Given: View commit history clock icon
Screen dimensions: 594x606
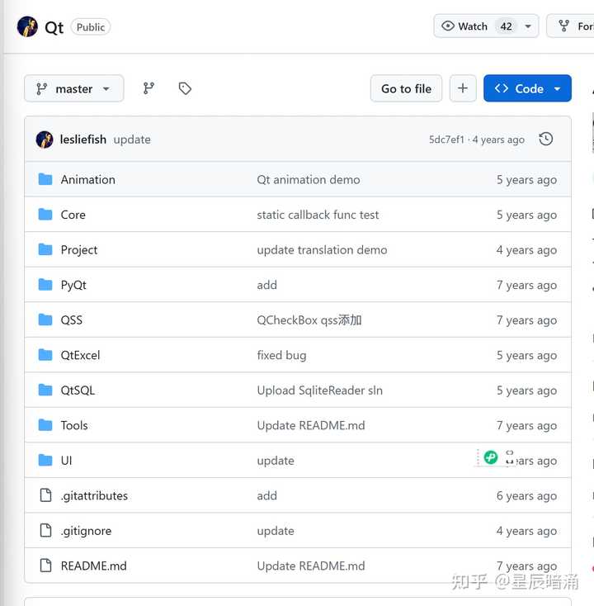Looking at the screenshot, I should point(545,140).
